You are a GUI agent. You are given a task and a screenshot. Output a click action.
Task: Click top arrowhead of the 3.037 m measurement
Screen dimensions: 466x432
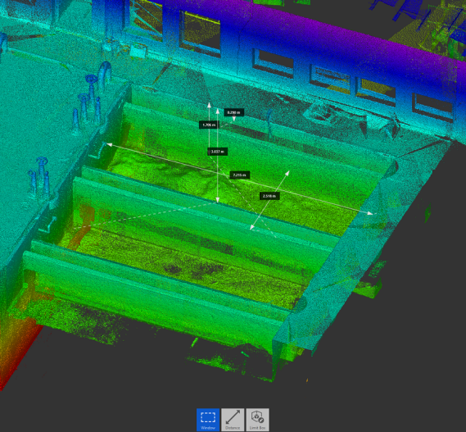point(218,111)
